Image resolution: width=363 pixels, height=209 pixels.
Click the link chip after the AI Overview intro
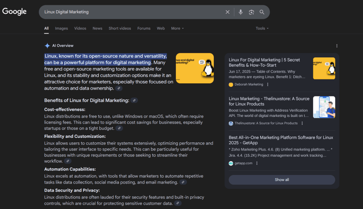(x=119, y=88)
